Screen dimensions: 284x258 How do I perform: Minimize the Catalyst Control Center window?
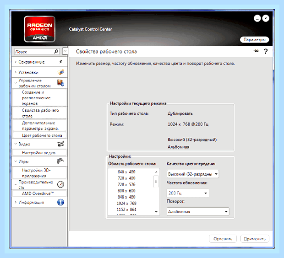tap(257, 18)
